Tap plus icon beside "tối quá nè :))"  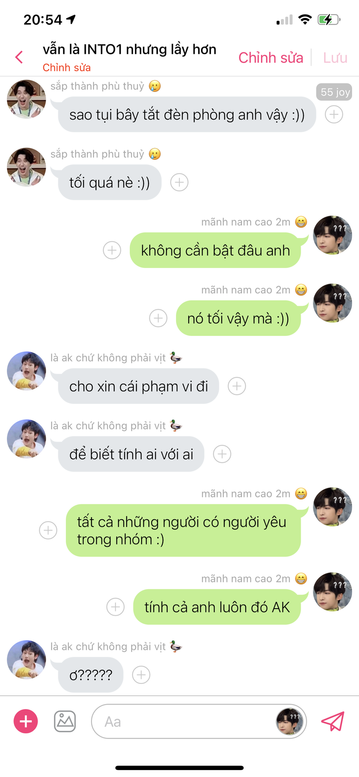point(179,183)
